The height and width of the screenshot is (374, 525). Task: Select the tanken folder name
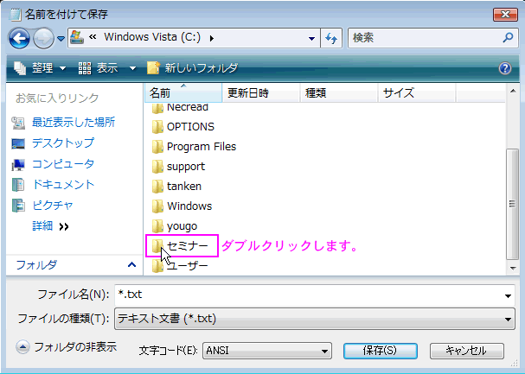pyautogui.click(x=184, y=187)
